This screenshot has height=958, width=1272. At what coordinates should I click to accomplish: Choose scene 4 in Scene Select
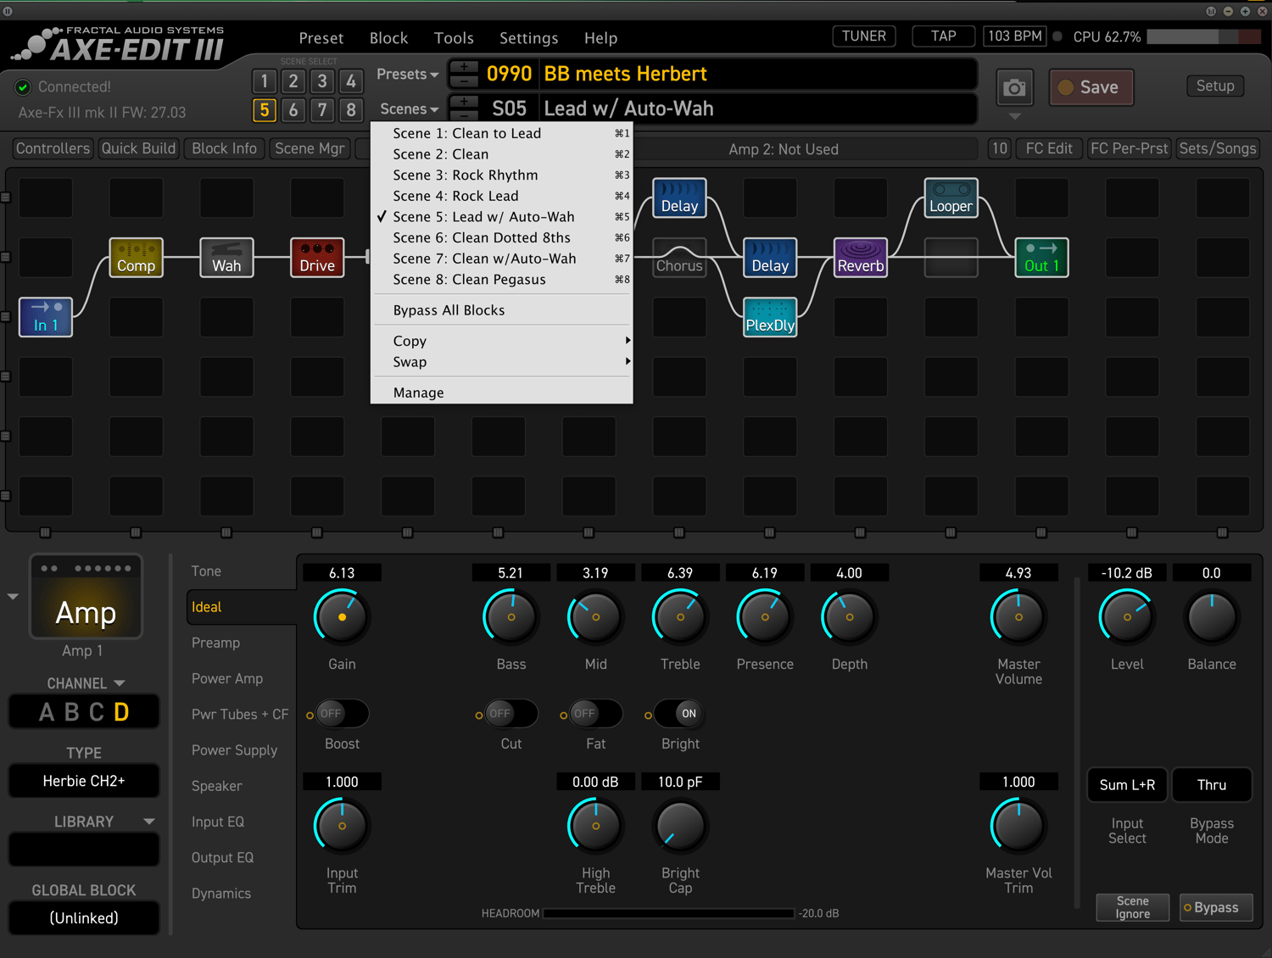click(x=351, y=81)
